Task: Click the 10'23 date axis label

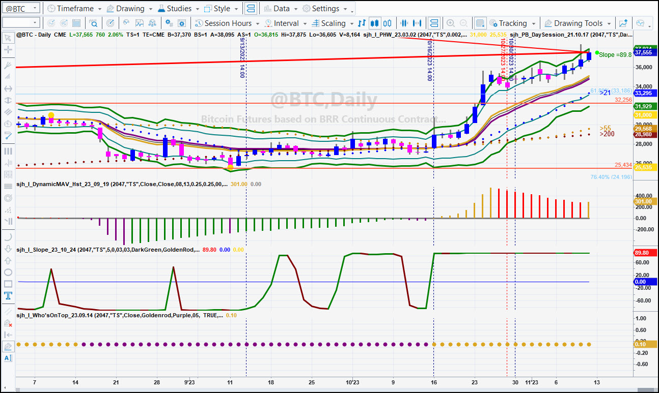Action: (352, 382)
